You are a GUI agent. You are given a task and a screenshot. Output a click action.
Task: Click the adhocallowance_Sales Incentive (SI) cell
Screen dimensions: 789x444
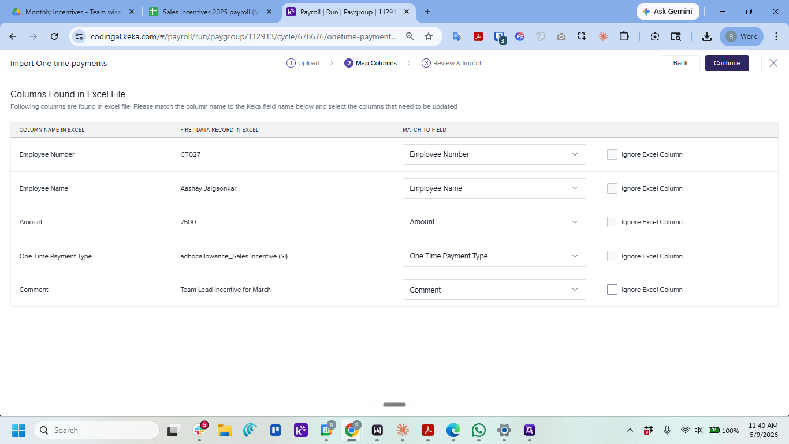[234, 256]
